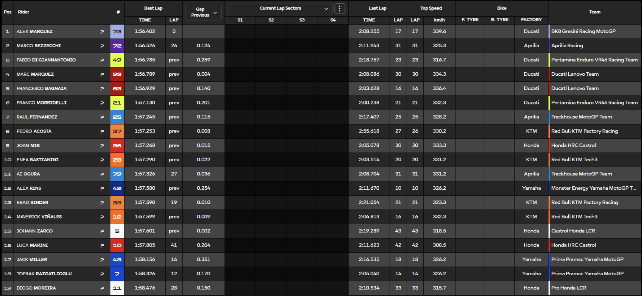Select Luca Marini's last lap time 2:11.623

pyautogui.click(x=369, y=245)
